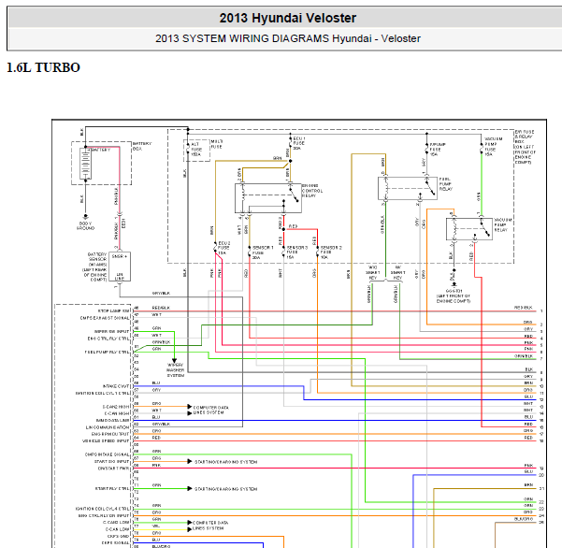562x548 pixels.
Task: Click the vacuum pump relay box symbol
Action: (x=469, y=229)
